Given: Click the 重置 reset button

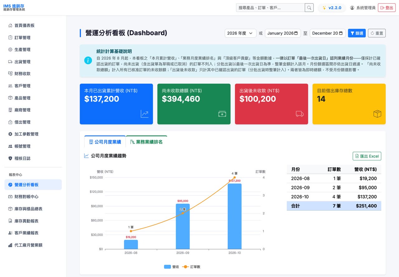Looking at the screenshot, I should 377,33.
